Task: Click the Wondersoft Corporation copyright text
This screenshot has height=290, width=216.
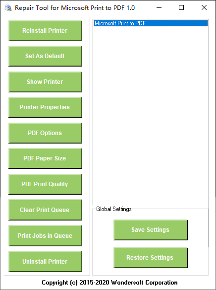Action: (109, 283)
